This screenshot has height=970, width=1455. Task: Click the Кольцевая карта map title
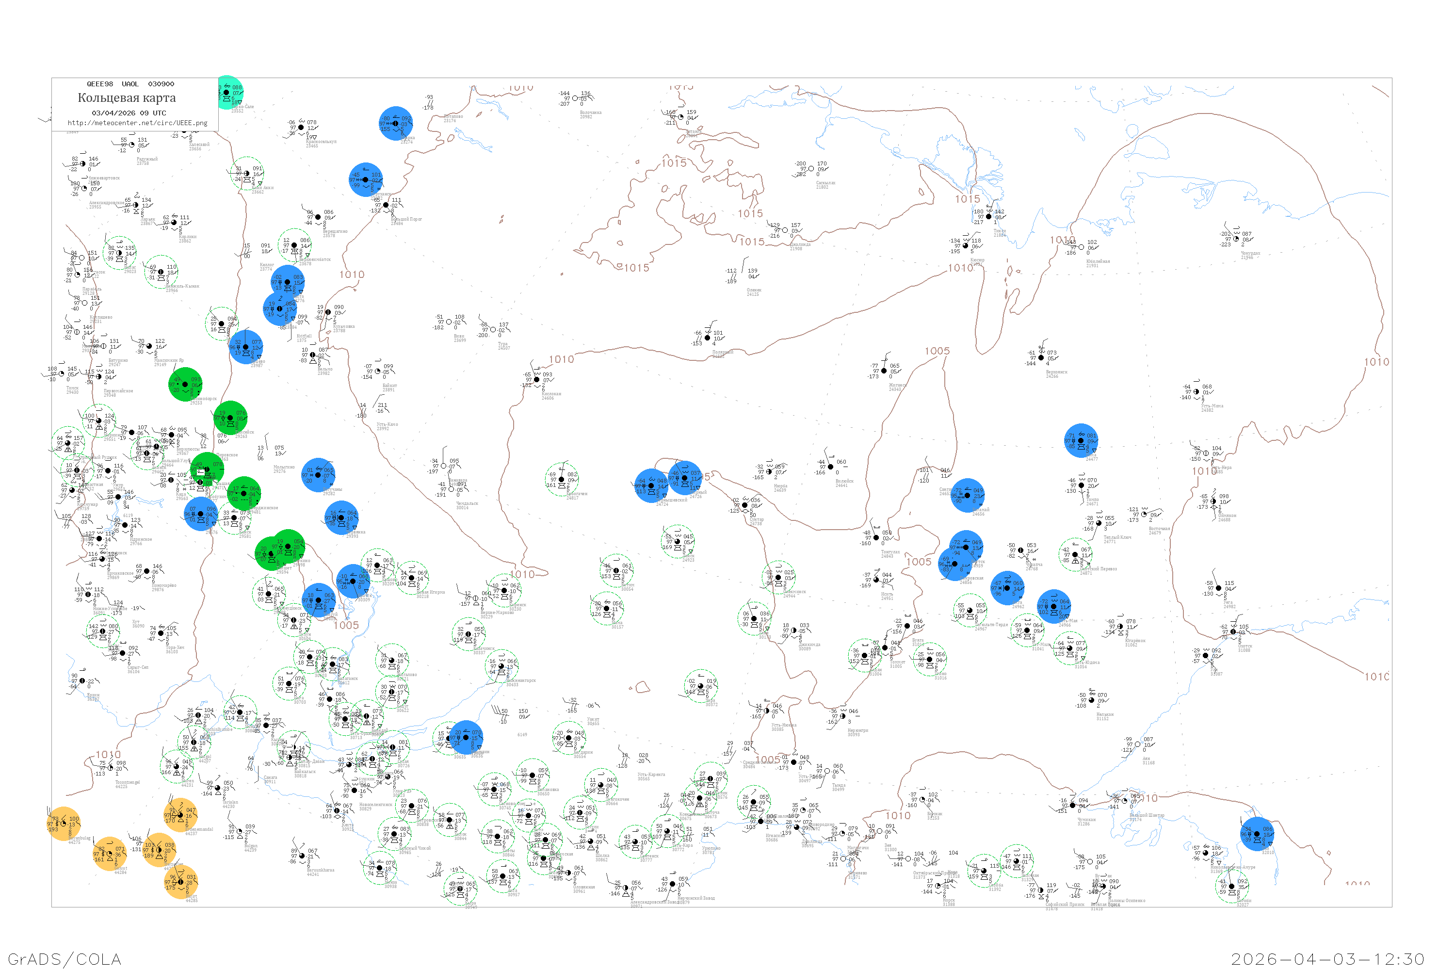[127, 98]
